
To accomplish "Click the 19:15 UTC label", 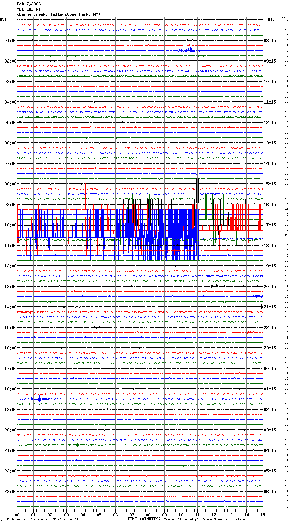I will pyautogui.click(x=270, y=266).
